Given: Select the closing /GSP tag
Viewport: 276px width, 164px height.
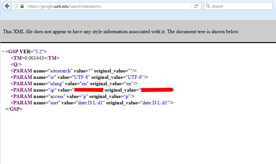Looking at the screenshot, I should coord(14,109).
